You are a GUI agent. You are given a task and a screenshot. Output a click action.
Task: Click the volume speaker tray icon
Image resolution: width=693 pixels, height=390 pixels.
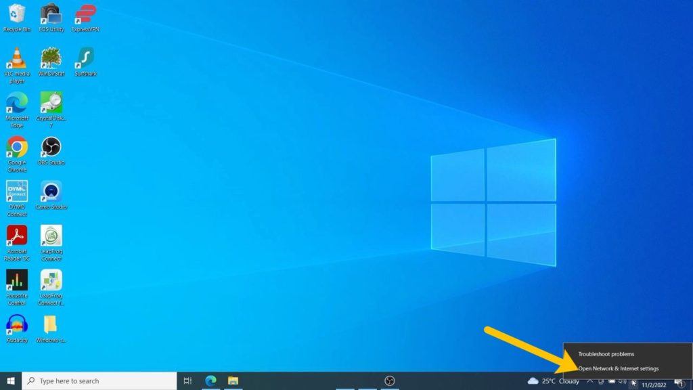click(x=623, y=381)
